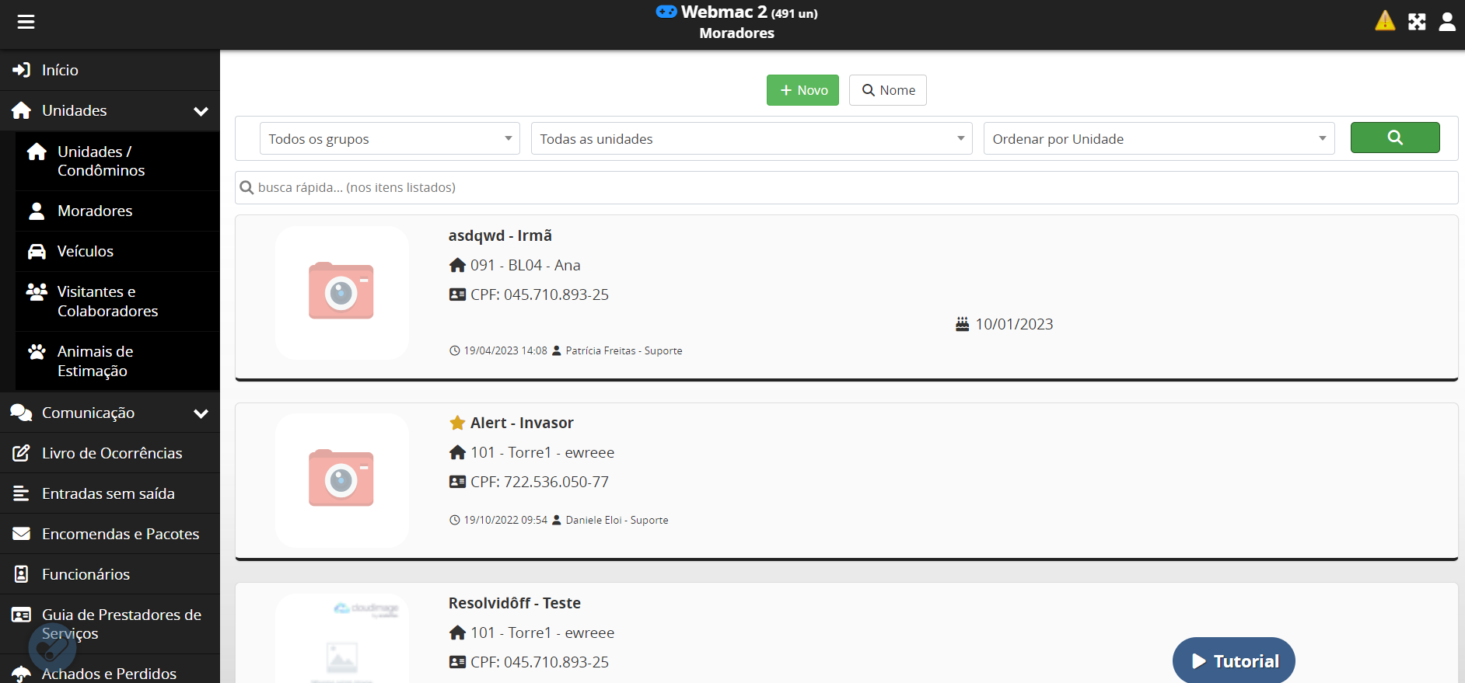Click the green magnifier search button

pos(1394,138)
